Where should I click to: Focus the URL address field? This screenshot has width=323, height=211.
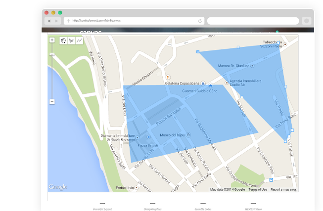(x=134, y=21)
